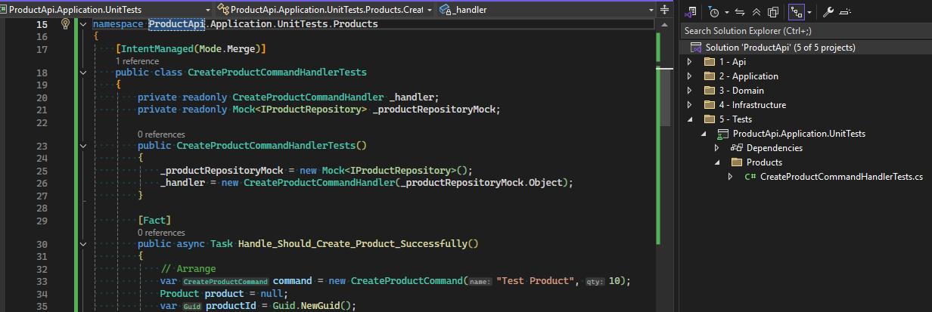Click the Search Solution Explorer field
Viewport: 932px width, 312px height.
(802, 31)
